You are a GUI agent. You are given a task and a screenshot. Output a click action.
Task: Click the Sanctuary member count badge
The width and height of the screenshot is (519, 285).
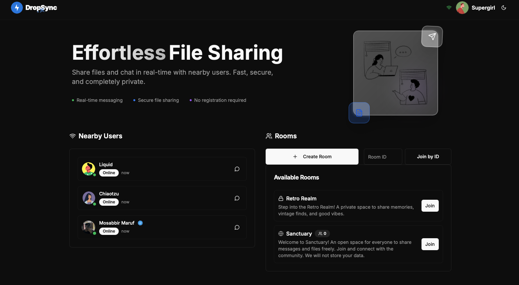click(x=322, y=234)
